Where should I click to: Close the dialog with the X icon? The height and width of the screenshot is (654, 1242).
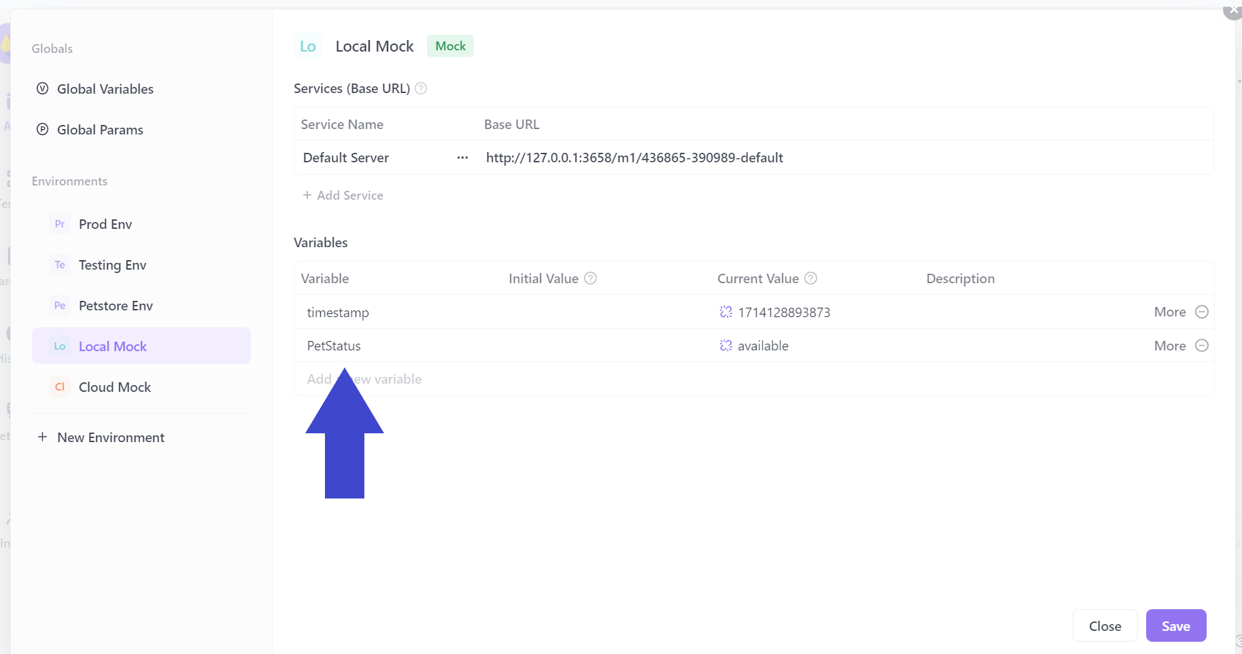click(x=1233, y=11)
